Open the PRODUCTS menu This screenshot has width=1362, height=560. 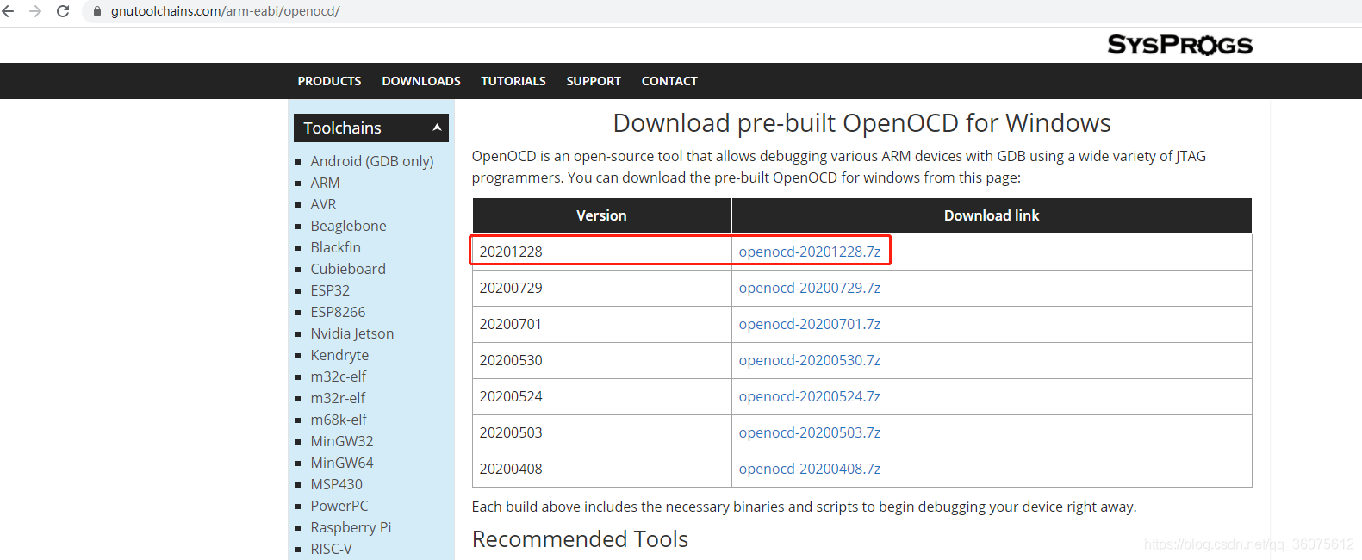329,81
